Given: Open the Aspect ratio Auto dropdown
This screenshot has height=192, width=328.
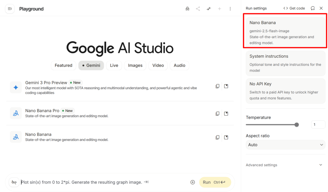Looking at the screenshot, I should [x=285, y=145].
